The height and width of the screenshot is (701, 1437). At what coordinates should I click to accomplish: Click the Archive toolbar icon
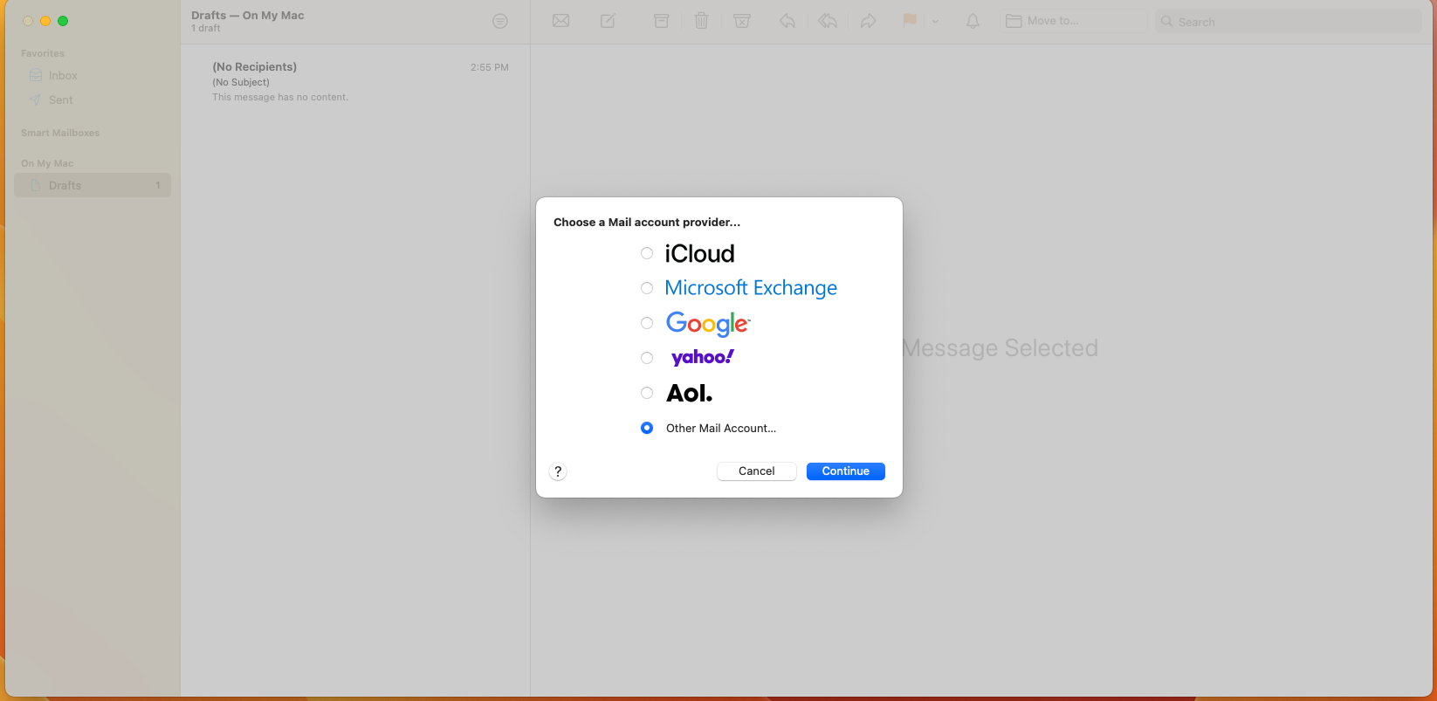(x=662, y=21)
